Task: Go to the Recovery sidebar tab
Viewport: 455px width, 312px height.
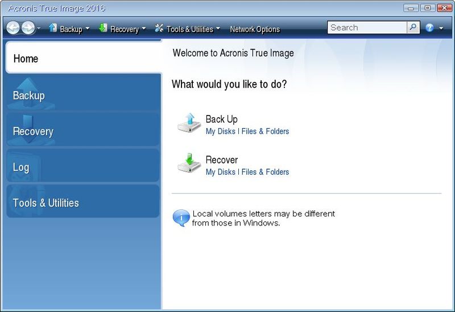Action: [x=83, y=132]
